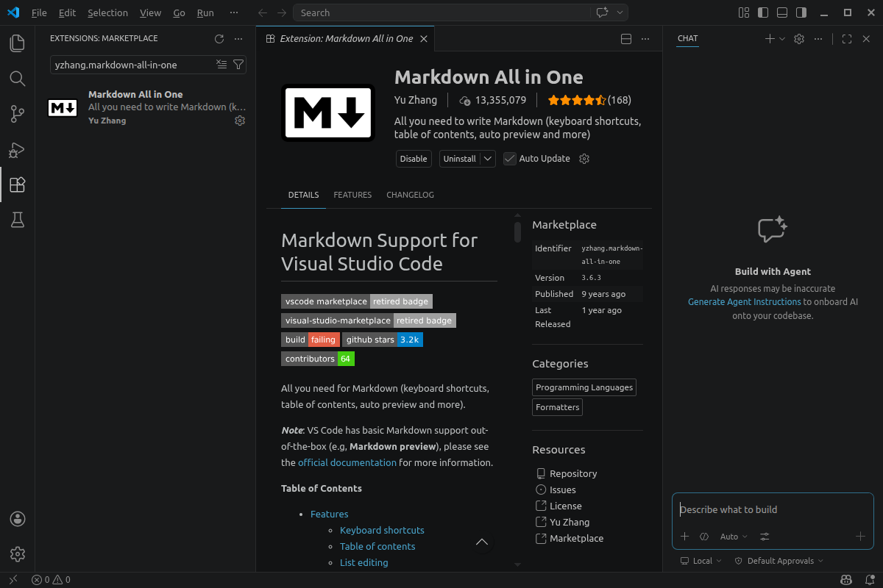Open the official documentation link
This screenshot has height=588, width=883.
click(x=347, y=462)
